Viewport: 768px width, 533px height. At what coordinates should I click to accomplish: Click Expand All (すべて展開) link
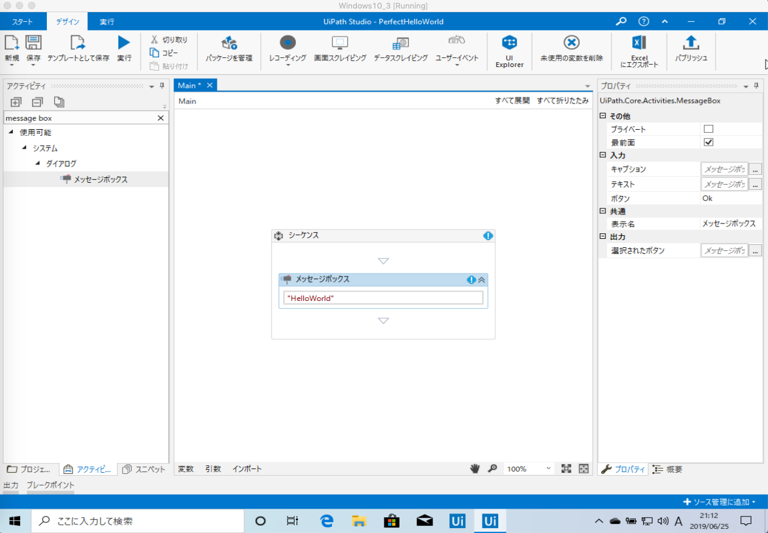[x=512, y=101]
